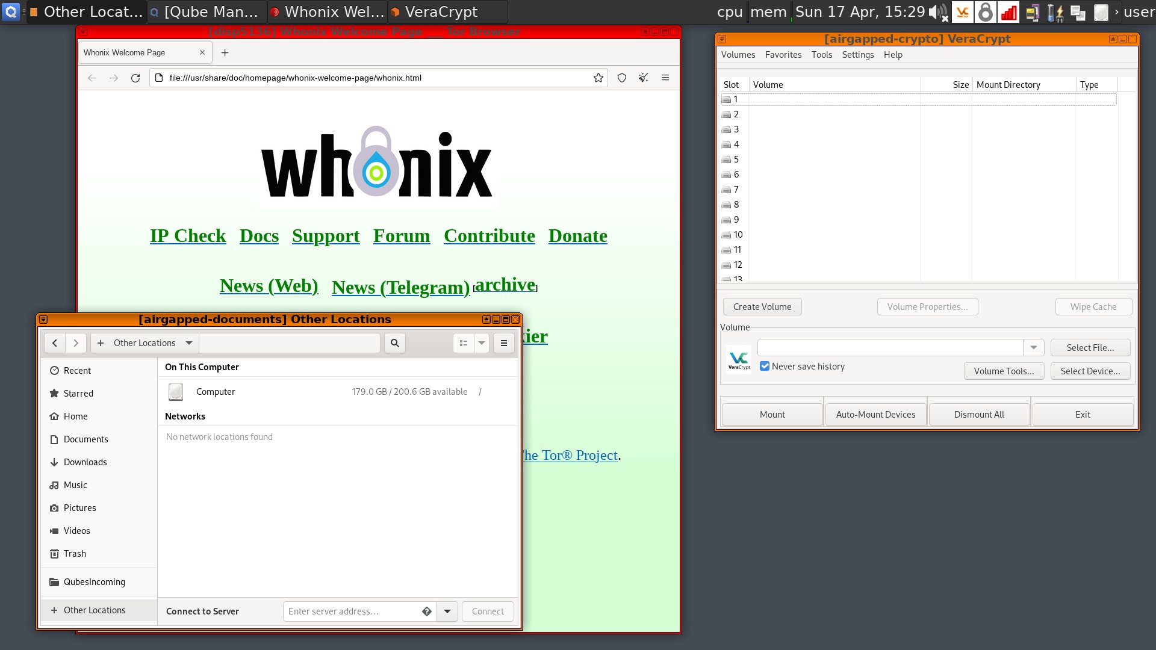The height and width of the screenshot is (650, 1156).
Task: Open the IP Check link
Action: click(x=188, y=236)
